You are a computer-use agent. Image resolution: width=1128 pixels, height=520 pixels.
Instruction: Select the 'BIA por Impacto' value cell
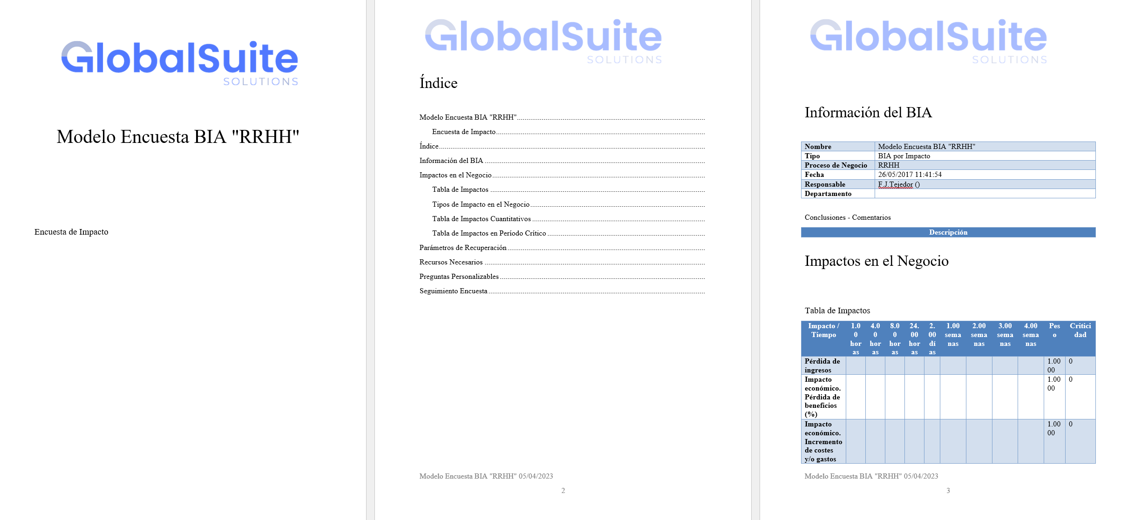[x=985, y=156]
